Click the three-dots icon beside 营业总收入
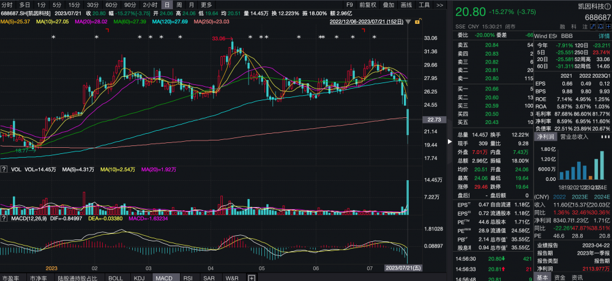Image resolution: width=612 pixels, height=281 pixels. [605, 137]
